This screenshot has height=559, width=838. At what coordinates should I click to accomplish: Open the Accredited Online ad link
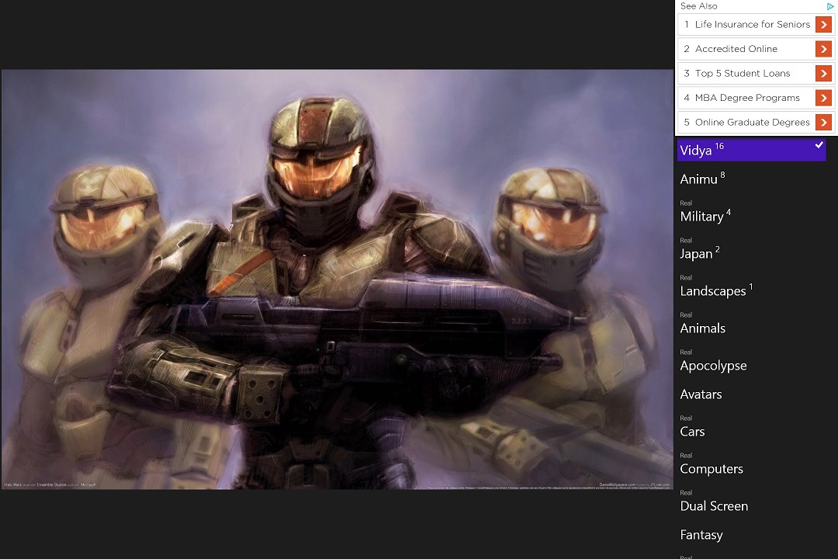tap(756, 49)
